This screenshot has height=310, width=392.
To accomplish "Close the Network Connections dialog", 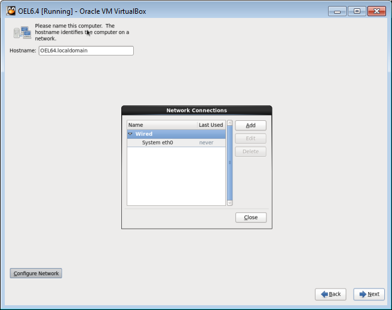I will [251, 217].
